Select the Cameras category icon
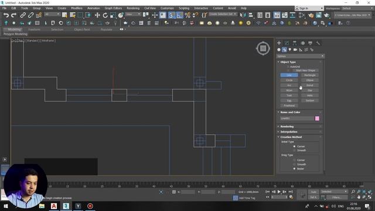This screenshot has height=211, width=375. pos(295,50)
